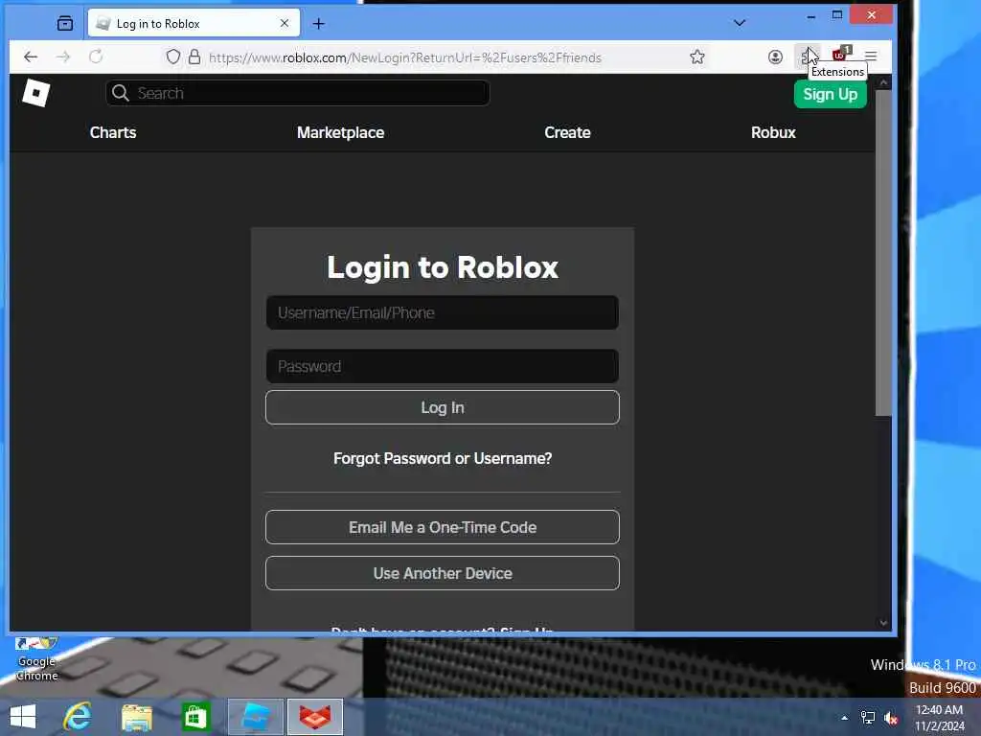The image size is (981, 736).
Task: Open the Robux navigation item
Action: (x=773, y=132)
